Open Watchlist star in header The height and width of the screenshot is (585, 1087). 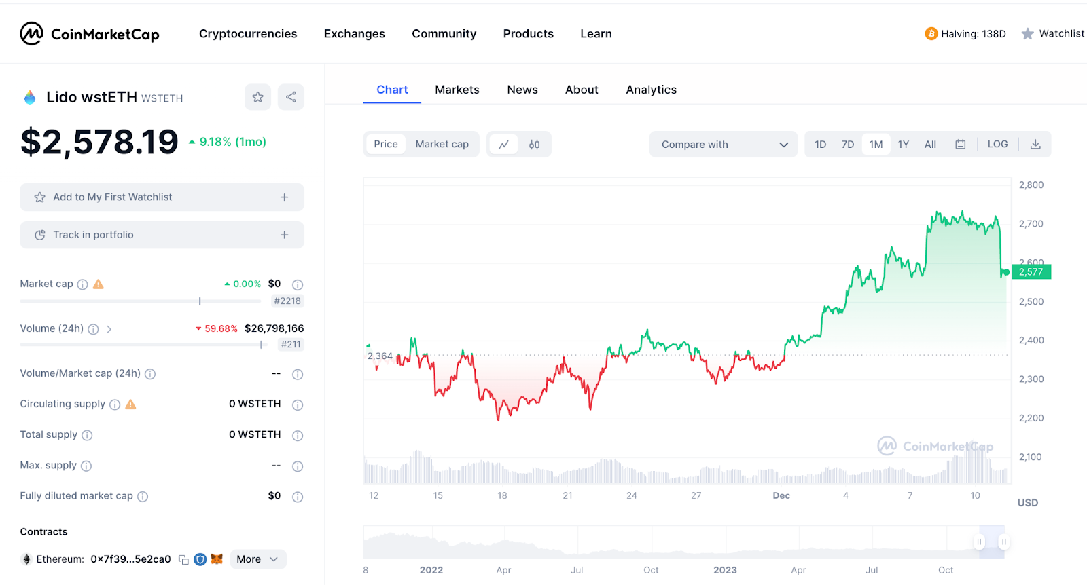tap(1028, 33)
